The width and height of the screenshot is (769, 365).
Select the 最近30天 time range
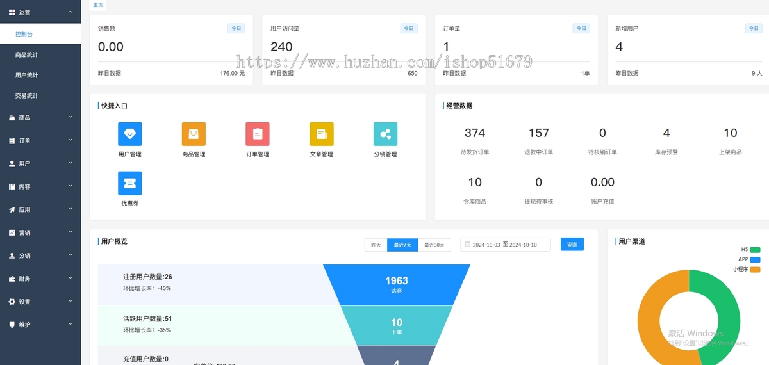[434, 245]
